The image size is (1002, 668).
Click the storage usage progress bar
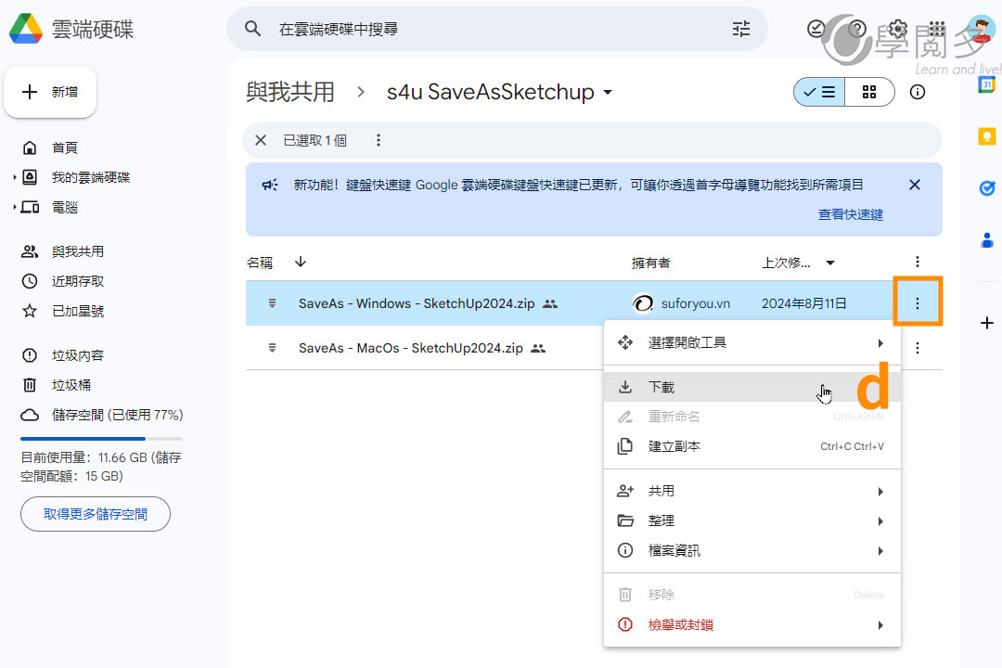coord(102,439)
